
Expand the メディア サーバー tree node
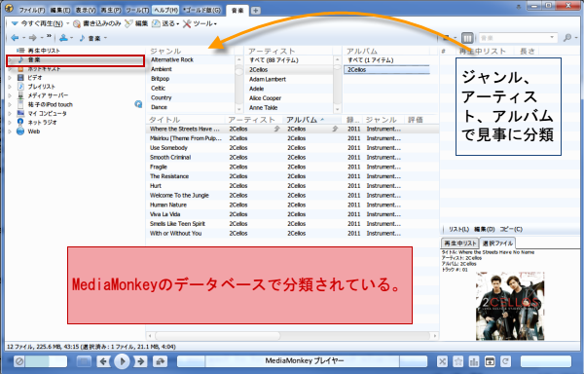(x=10, y=95)
